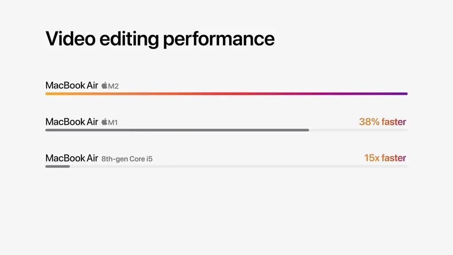Click the middle of the M2 gradient bar
The height and width of the screenshot is (255, 453).
[226, 94]
